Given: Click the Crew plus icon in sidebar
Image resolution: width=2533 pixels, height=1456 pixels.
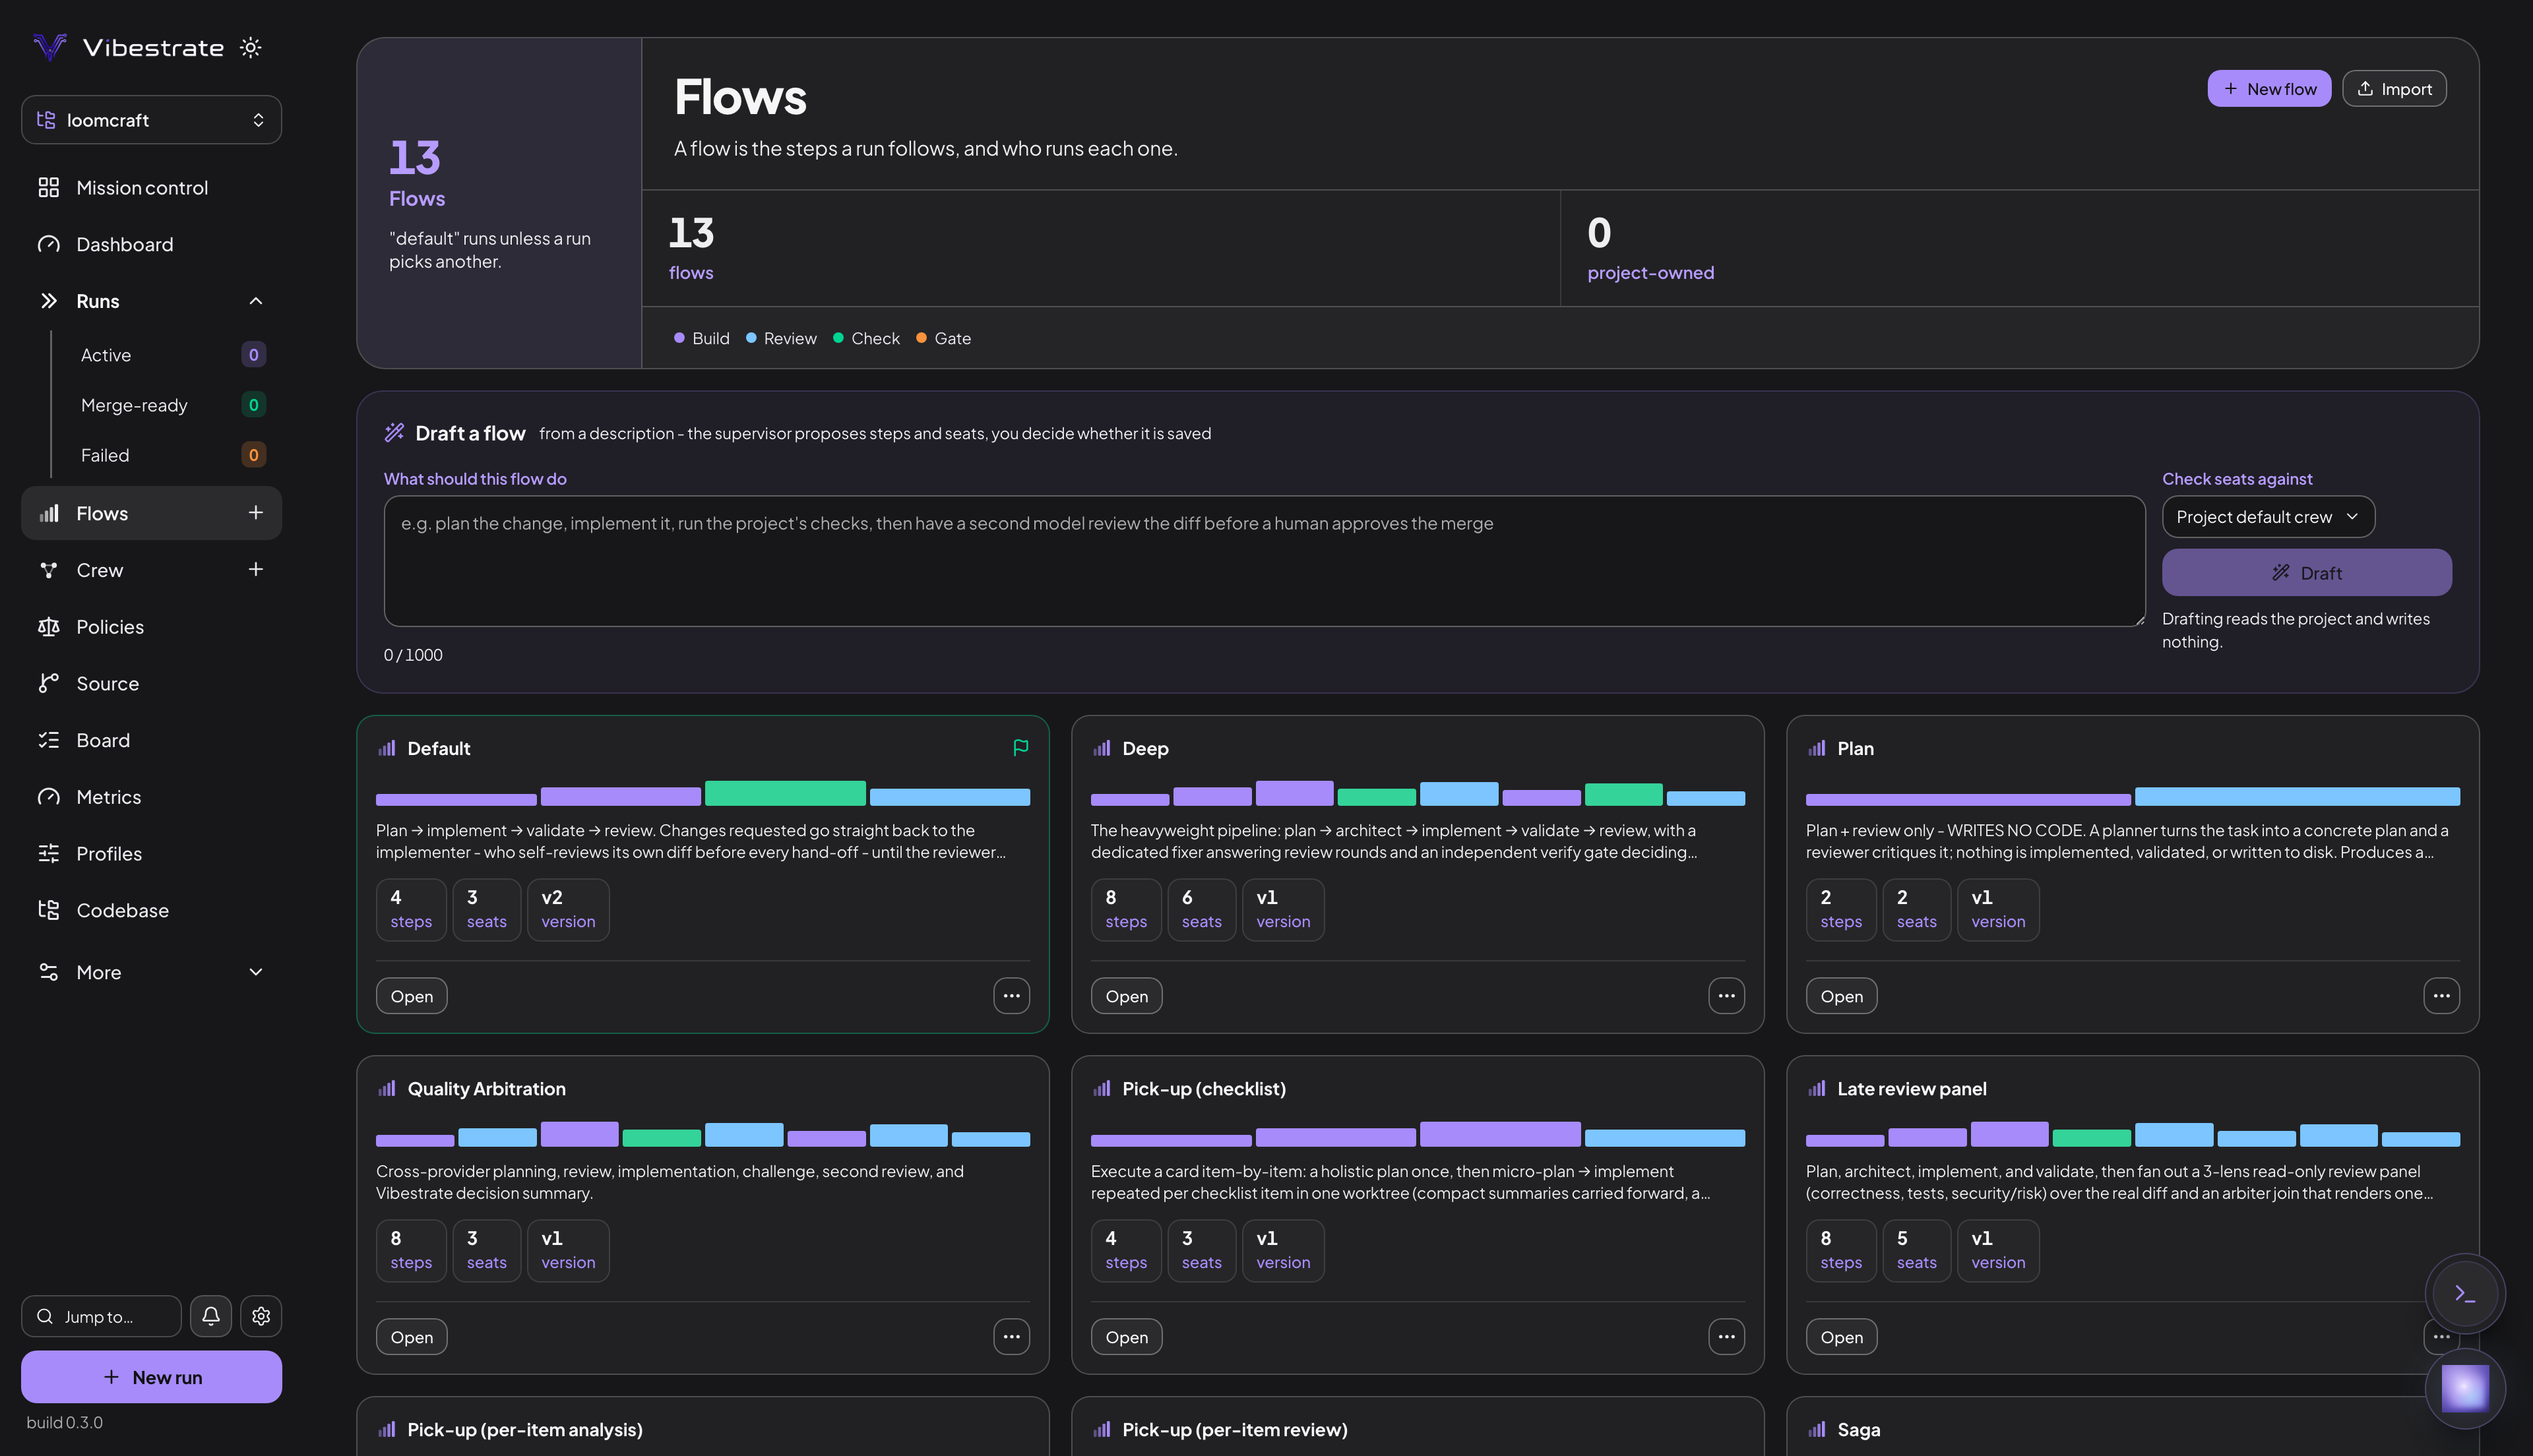Looking at the screenshot, I should (x=256, y=570).
